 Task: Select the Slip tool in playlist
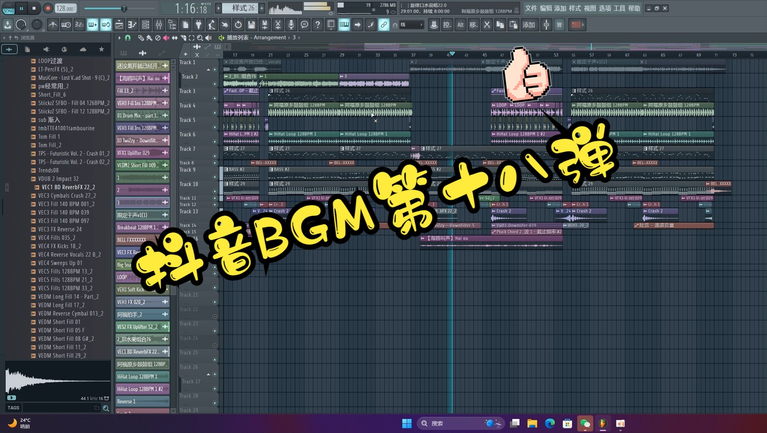click(175, 38)
